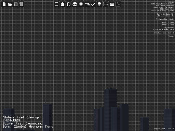Select the shield armor tool
The height and width of the screenshot is (131, 175).
[x=81, y=4]
